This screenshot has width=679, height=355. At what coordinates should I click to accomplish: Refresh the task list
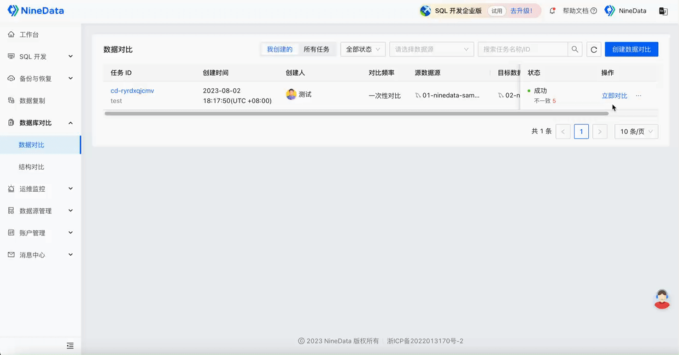coord(594,49)
